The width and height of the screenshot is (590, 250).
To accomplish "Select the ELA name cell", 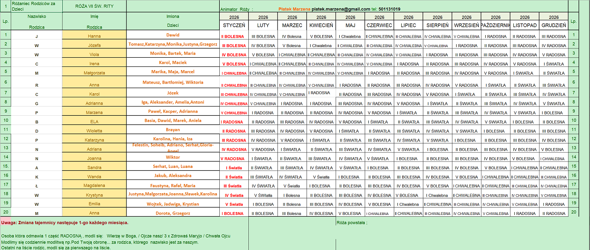I will pyautogui.click(x=94, y=121).
